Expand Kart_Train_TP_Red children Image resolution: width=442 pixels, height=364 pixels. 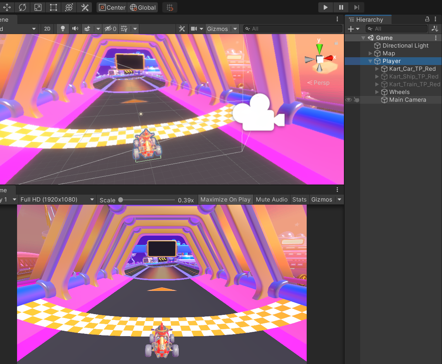(377, 84)
